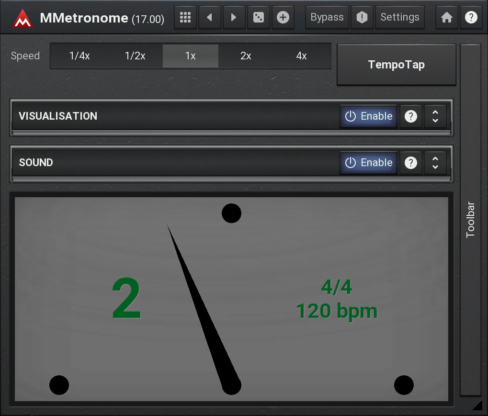Open the Settings button
The width and height of the screenshot is (488, 416).
point(399,18)
